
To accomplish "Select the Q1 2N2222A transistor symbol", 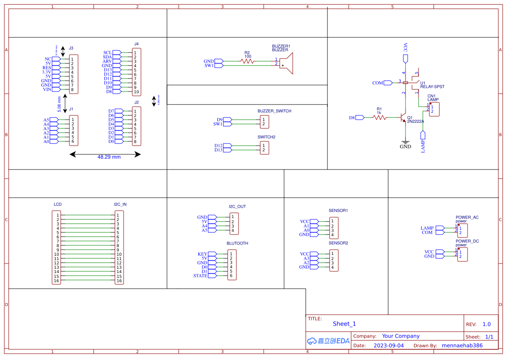I will 403,117.
